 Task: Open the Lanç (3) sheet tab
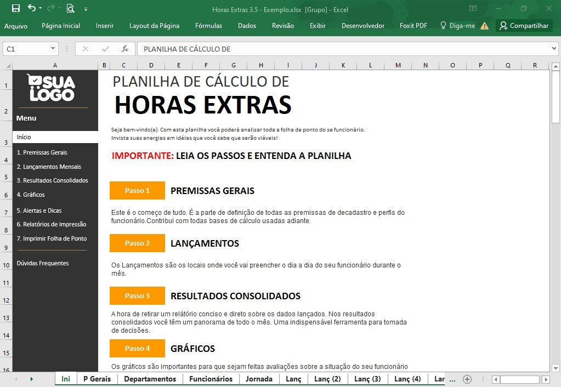[367, 379]
